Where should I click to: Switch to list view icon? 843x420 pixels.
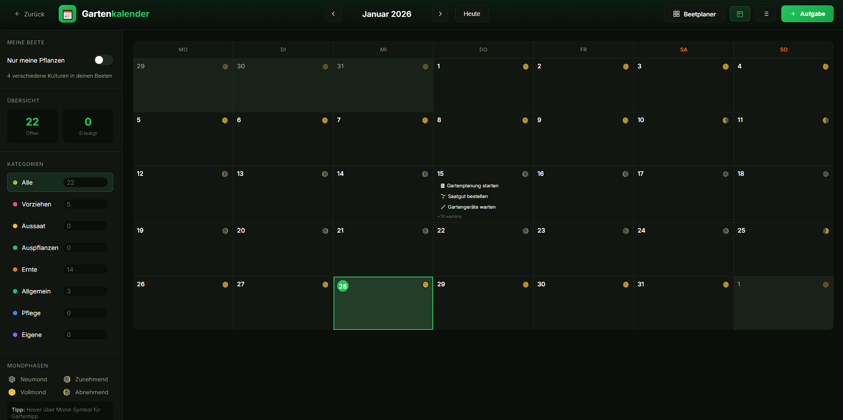[x=766, y=14]
